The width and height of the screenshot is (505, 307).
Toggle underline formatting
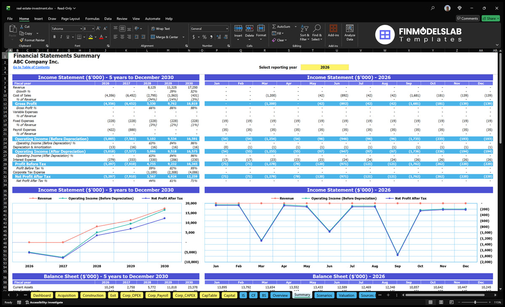pyautogui.click(x=67, y=37)
